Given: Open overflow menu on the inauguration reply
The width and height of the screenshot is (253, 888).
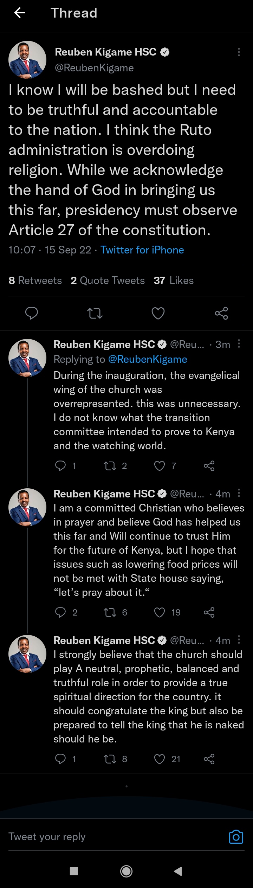Looking at the screenshot, I should coord(239,344).
